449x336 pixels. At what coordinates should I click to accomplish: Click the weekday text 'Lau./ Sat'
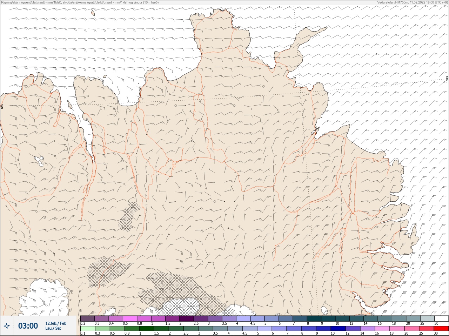click(x=53, y=329)
